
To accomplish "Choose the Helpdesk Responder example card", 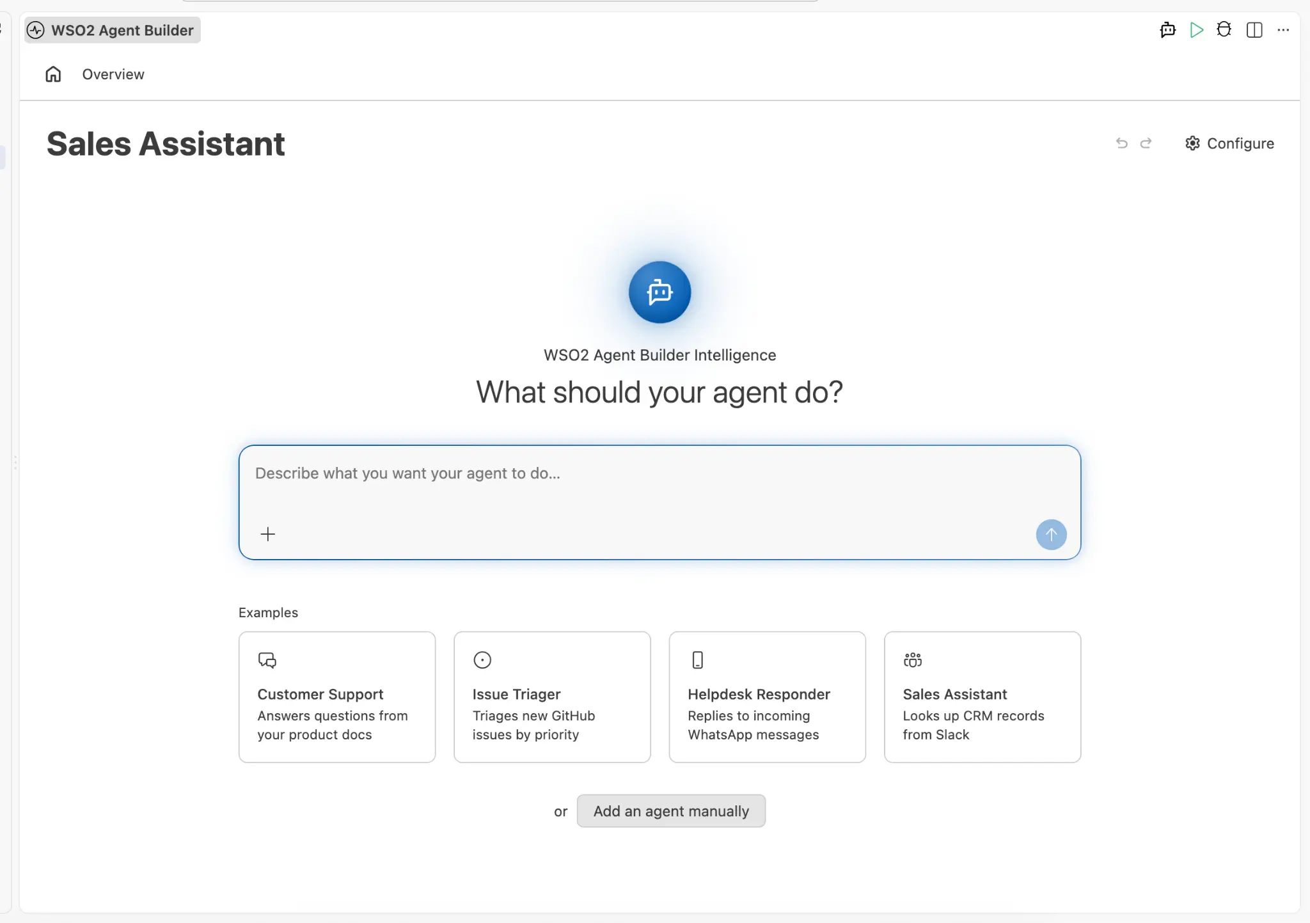I will click(767, 697).
